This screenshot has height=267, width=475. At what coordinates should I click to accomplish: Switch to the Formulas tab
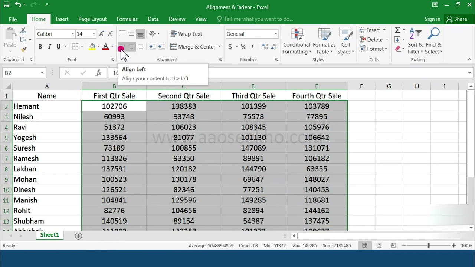click(x=127, y=19)
